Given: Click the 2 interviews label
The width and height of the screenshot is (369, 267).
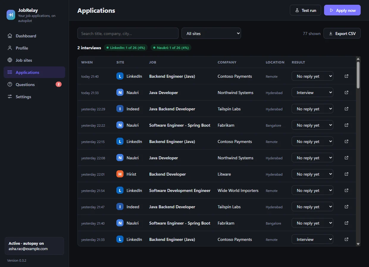Looking at the screenshot, I should pyautogui.click(x=89, y=48).
